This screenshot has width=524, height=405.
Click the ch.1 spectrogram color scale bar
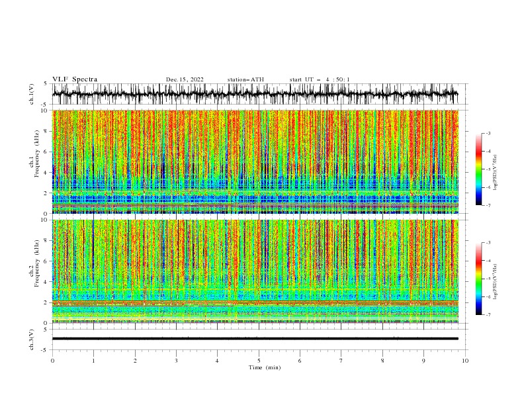(478, 169)
